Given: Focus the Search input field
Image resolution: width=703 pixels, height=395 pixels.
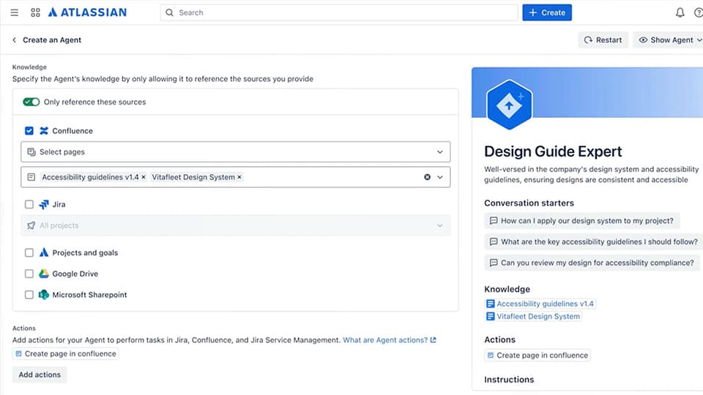Looking at the screenshot, I should [x=339, y=12].
